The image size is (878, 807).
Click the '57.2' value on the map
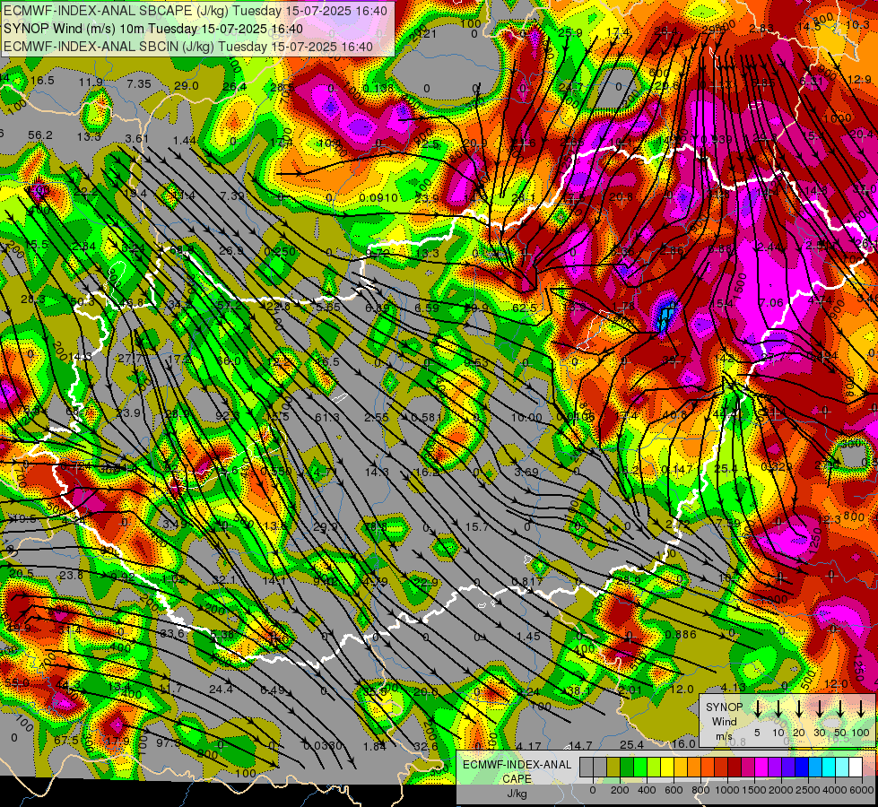(x=229, y=305)
